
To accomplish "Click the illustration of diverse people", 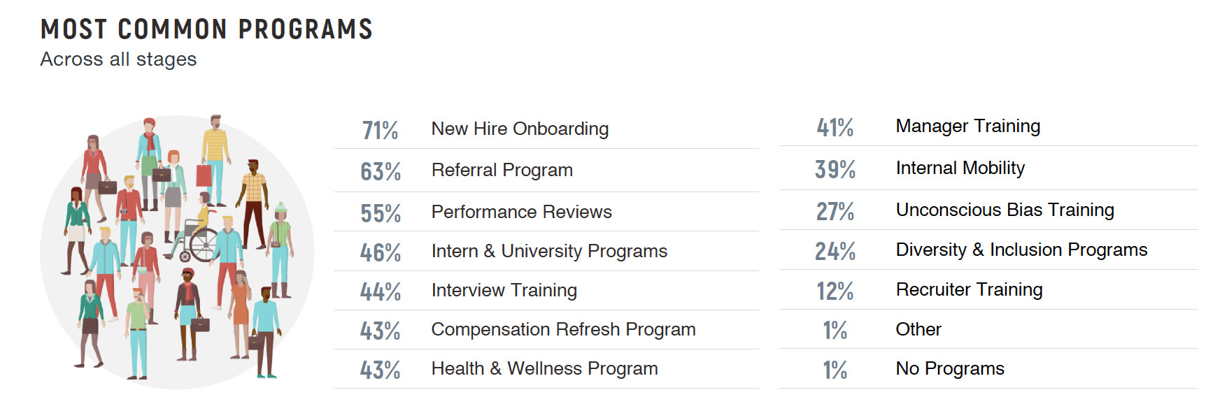I will [x=177, y=252].
